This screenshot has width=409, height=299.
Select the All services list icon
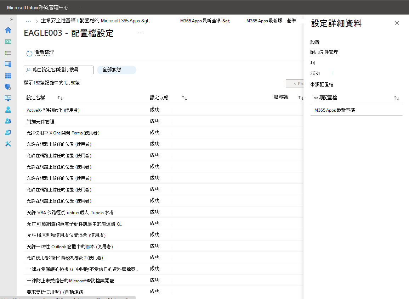[8, 53]
